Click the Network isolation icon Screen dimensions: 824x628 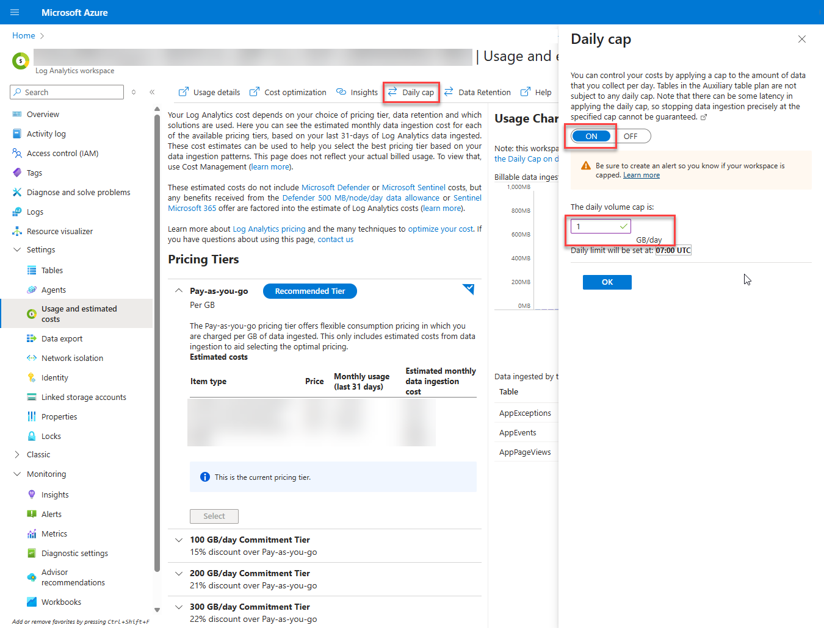click(x=32, y=358)
